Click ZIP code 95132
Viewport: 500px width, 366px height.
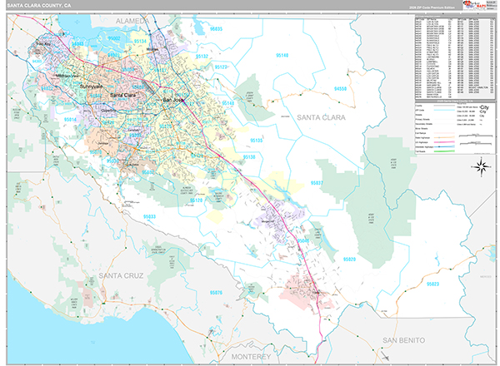pyautogui.click(x=202, y=57)
